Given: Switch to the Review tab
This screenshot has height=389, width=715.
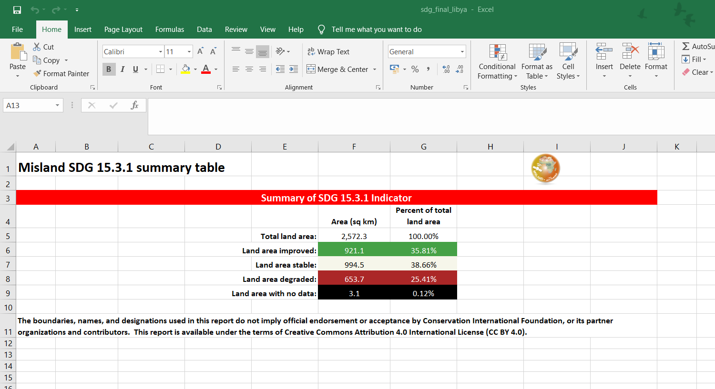Looking at the screenshot, I should point(236,29).
